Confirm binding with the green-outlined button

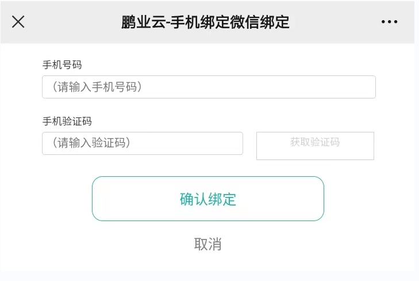click(208, 199)
